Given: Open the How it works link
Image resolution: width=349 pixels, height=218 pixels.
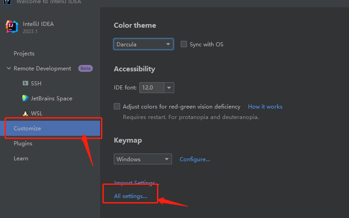Looking at the screenshot, I should tap(265, 107).
